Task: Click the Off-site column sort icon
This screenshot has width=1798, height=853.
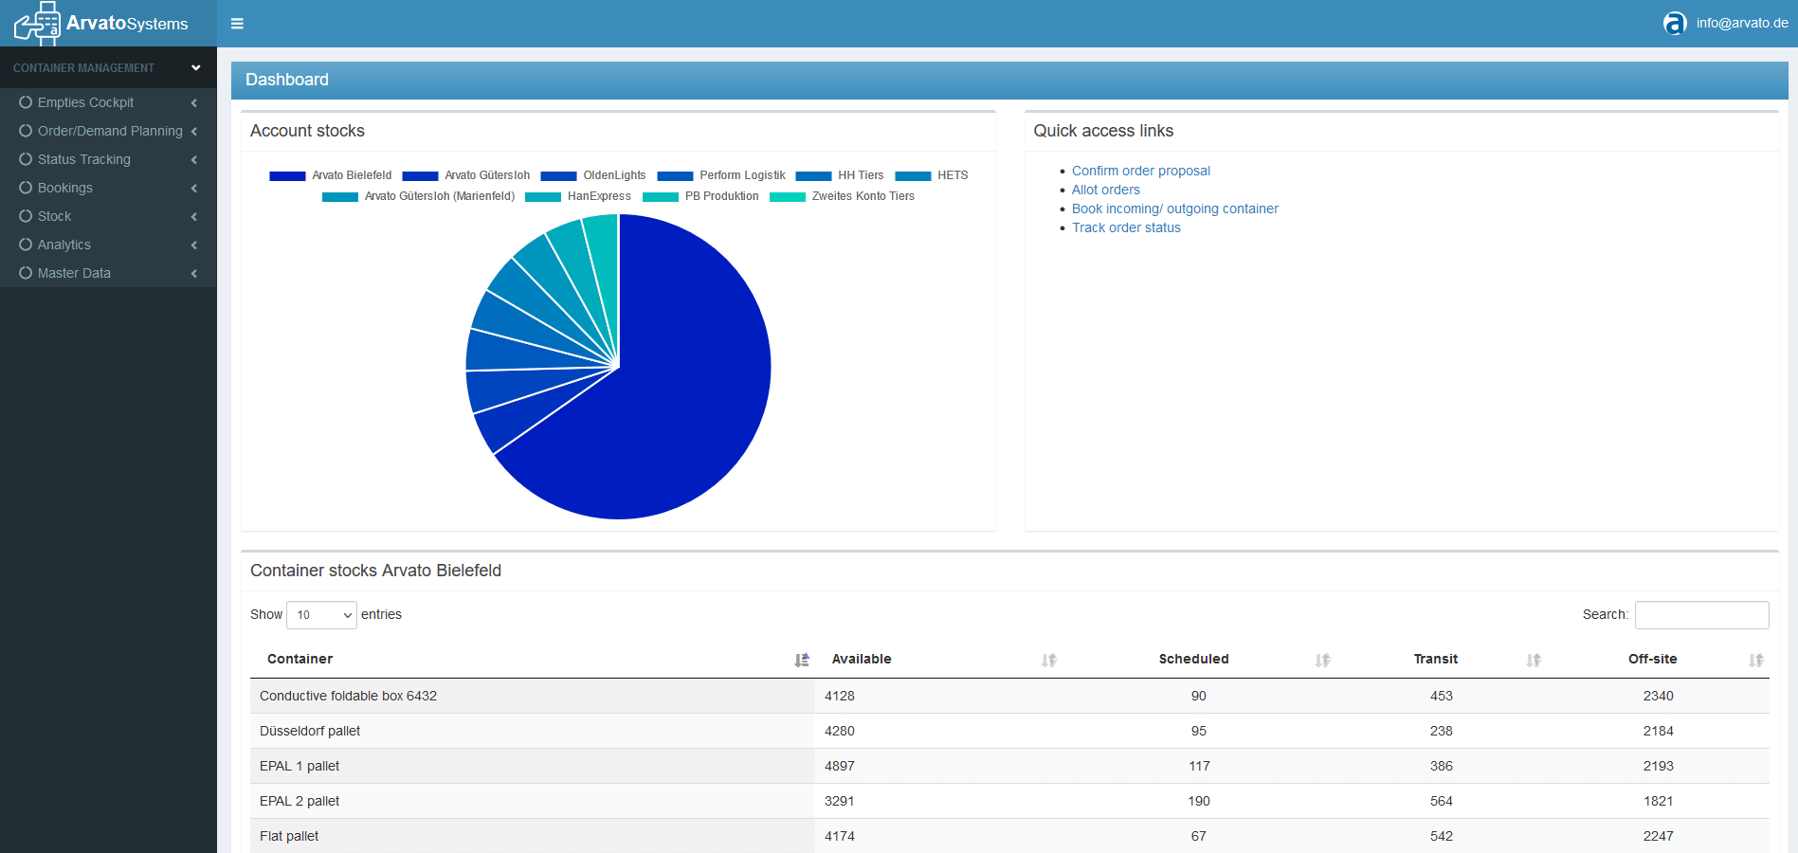Action: click(x=1756, y=660)
